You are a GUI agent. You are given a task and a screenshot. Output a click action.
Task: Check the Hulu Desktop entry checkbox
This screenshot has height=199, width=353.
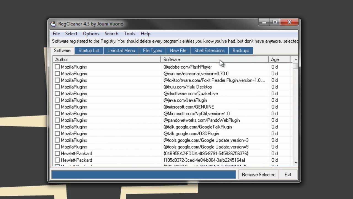pos(57,87)
